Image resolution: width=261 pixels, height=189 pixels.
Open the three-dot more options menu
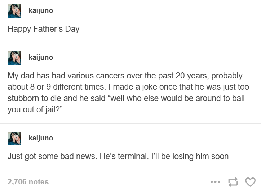click(x=215, y=182)
